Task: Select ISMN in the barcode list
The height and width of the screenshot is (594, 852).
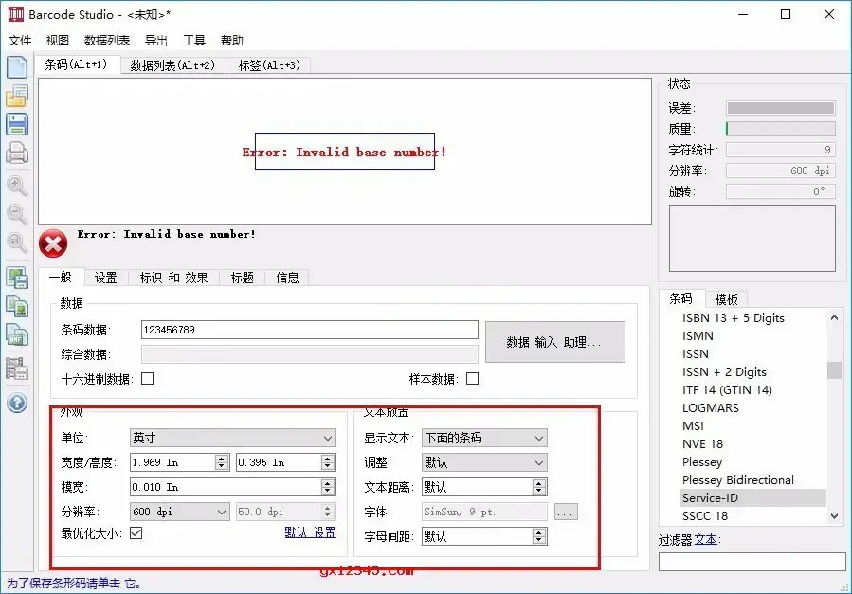Action: coord(698,336)
